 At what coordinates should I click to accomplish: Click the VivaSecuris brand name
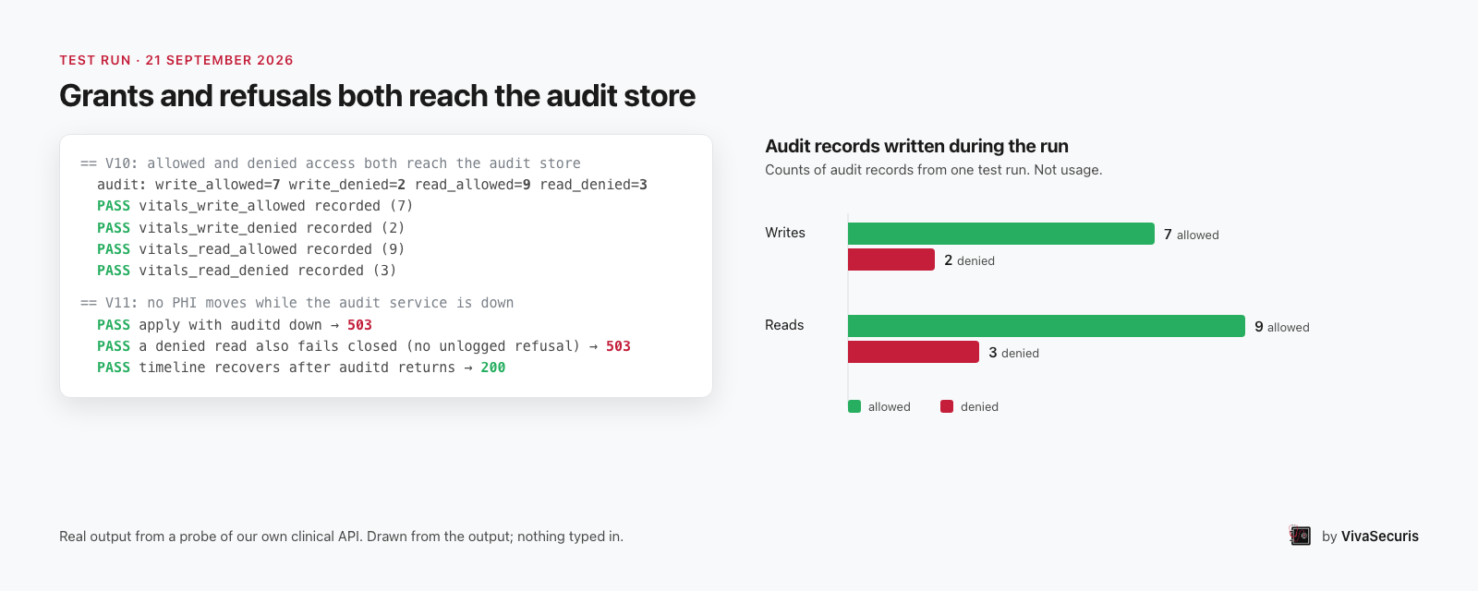coord(1379,536)
